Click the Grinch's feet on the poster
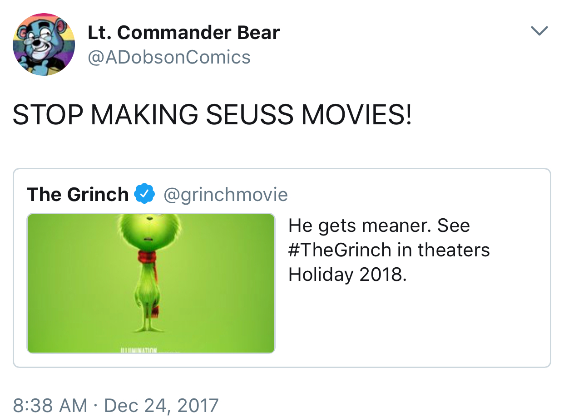The image size is (564, 417). coord(146,330)
